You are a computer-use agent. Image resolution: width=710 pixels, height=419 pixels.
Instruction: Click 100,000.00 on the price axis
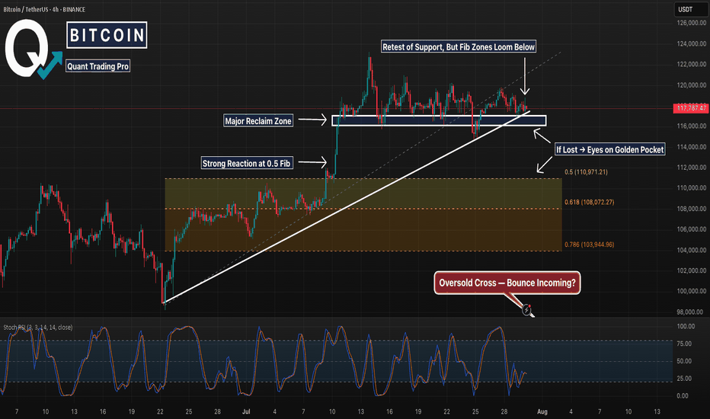point(692,291)
